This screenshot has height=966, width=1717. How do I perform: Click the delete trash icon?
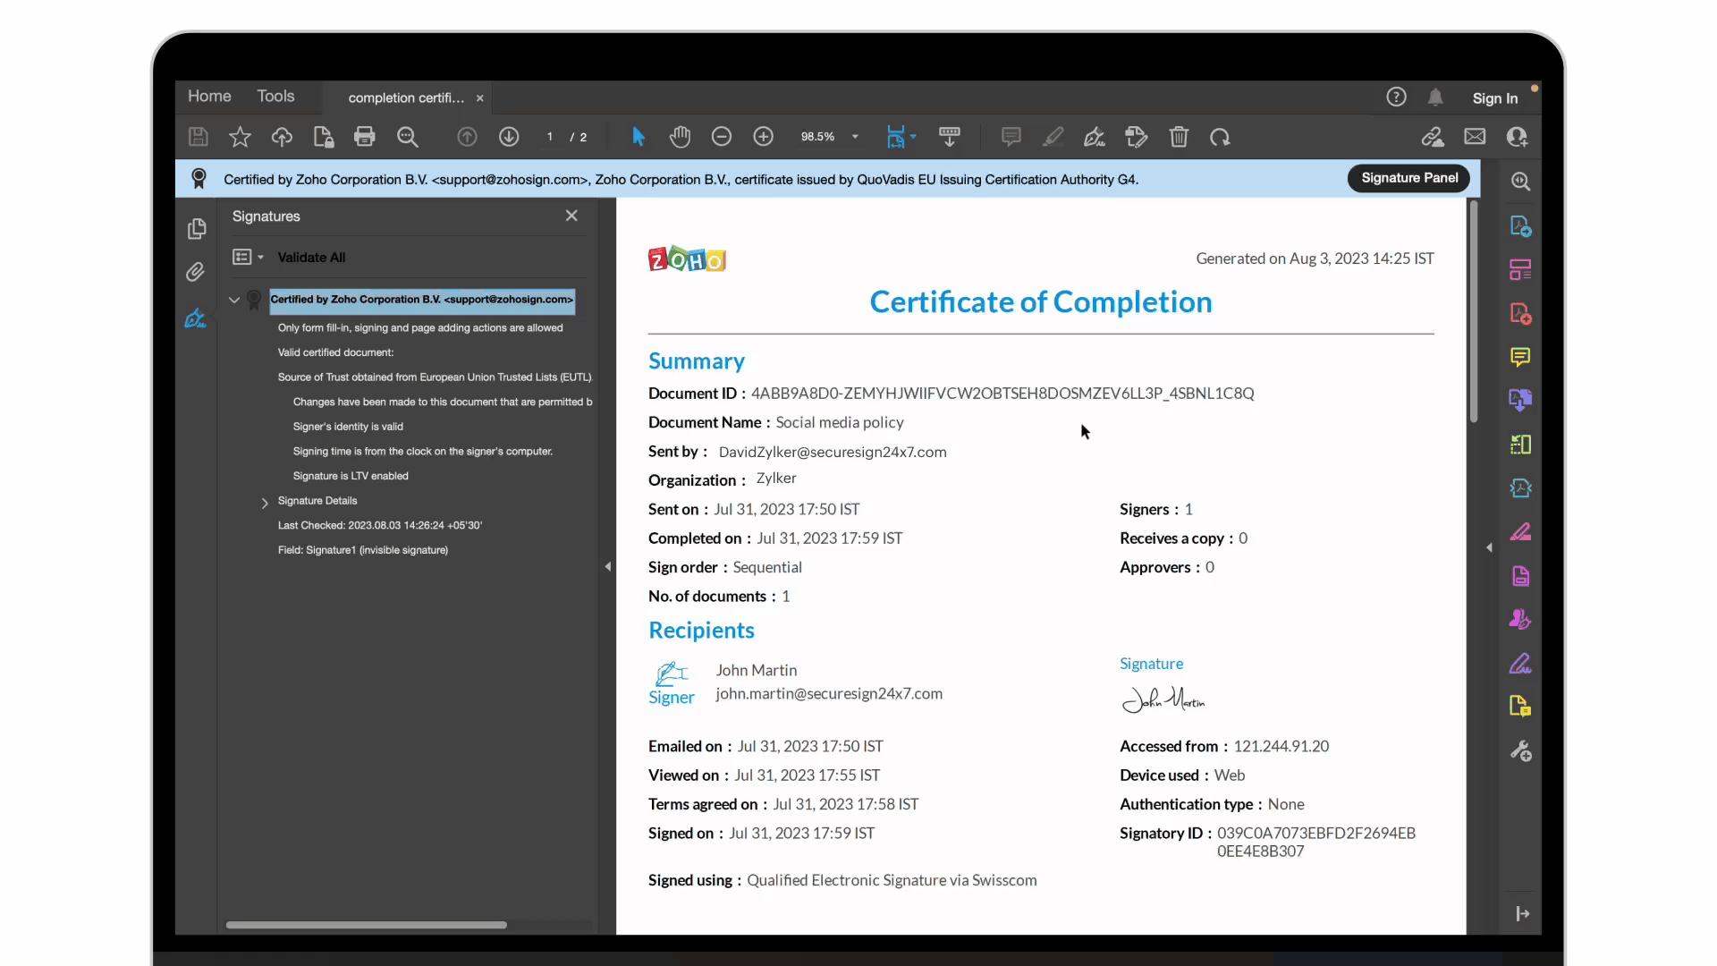pos(1179,137)
